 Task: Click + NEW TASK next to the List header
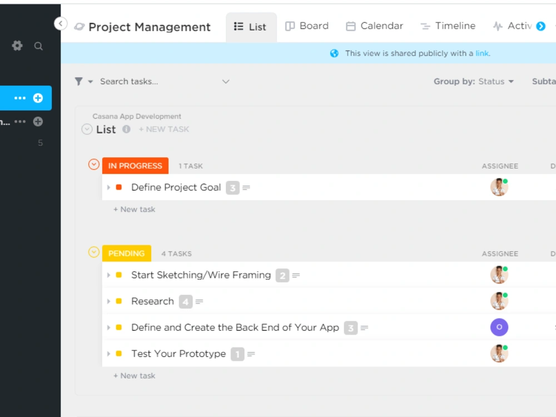164,129
